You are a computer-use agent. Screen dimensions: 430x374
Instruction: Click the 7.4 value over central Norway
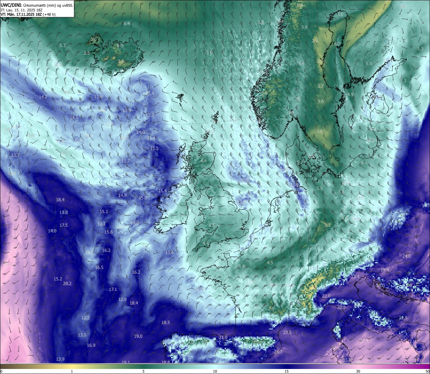301,64
